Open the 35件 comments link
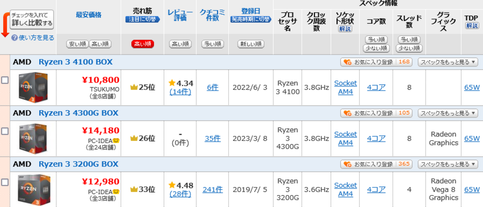The image size is (483, 207). [213, 138]
